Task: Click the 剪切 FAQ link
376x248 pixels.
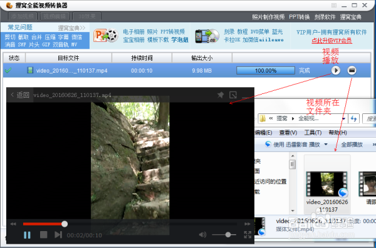Action: pos(10,37)
